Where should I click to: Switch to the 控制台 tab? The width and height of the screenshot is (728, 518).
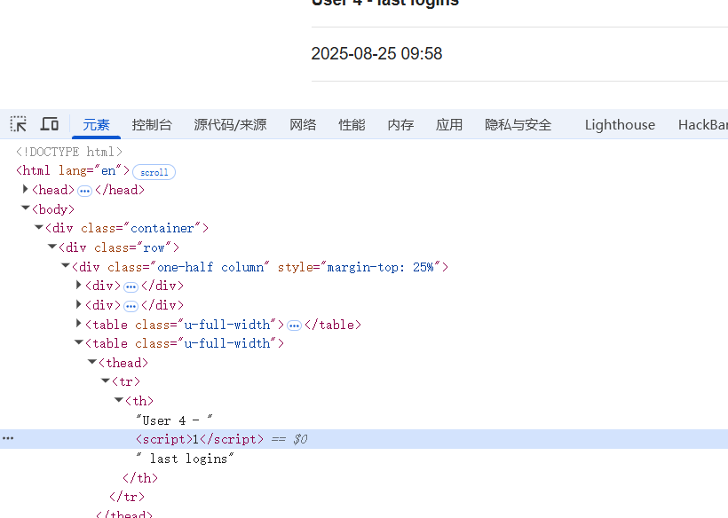(x=152, y=125)
